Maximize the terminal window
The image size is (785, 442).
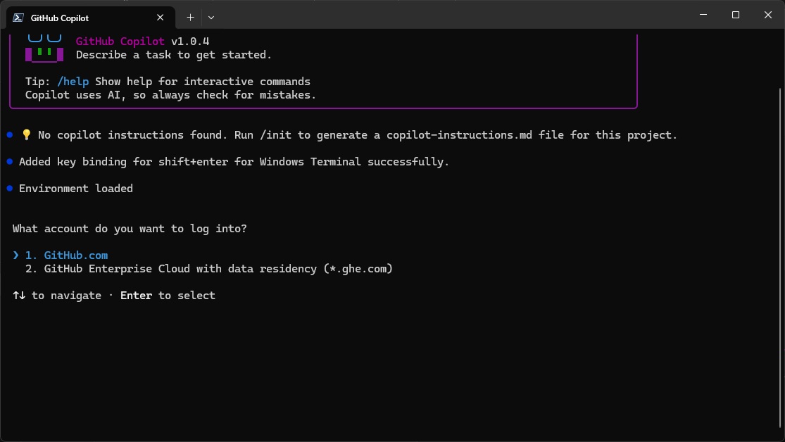[736, 15]
